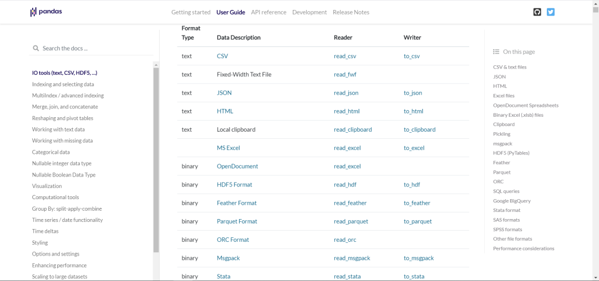Select the Release Notes nav item
The width and height of the screenshot is (599, 281).
[x=351, y=12]
